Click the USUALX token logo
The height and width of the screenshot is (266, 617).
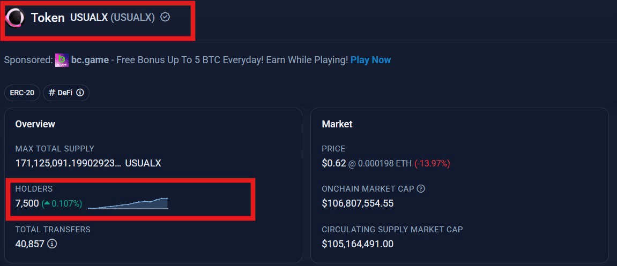tap(15, 18)
